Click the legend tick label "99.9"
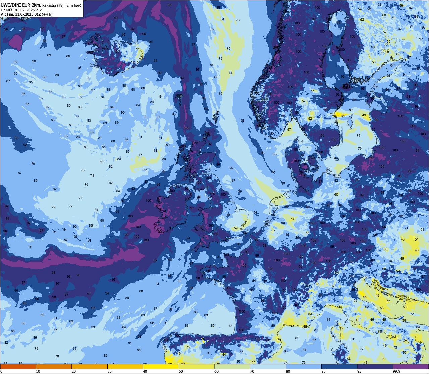429x374 pixels. coord(396,371)
